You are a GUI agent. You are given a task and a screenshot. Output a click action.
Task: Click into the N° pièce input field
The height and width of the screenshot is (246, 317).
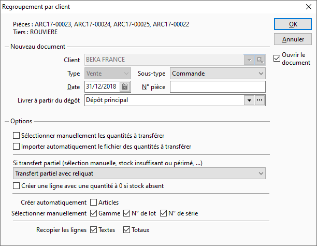(x=218, y=87)
